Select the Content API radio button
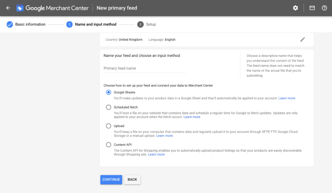Image resolution: width=332 pixels, height=193 pixels. pos(109,145)
